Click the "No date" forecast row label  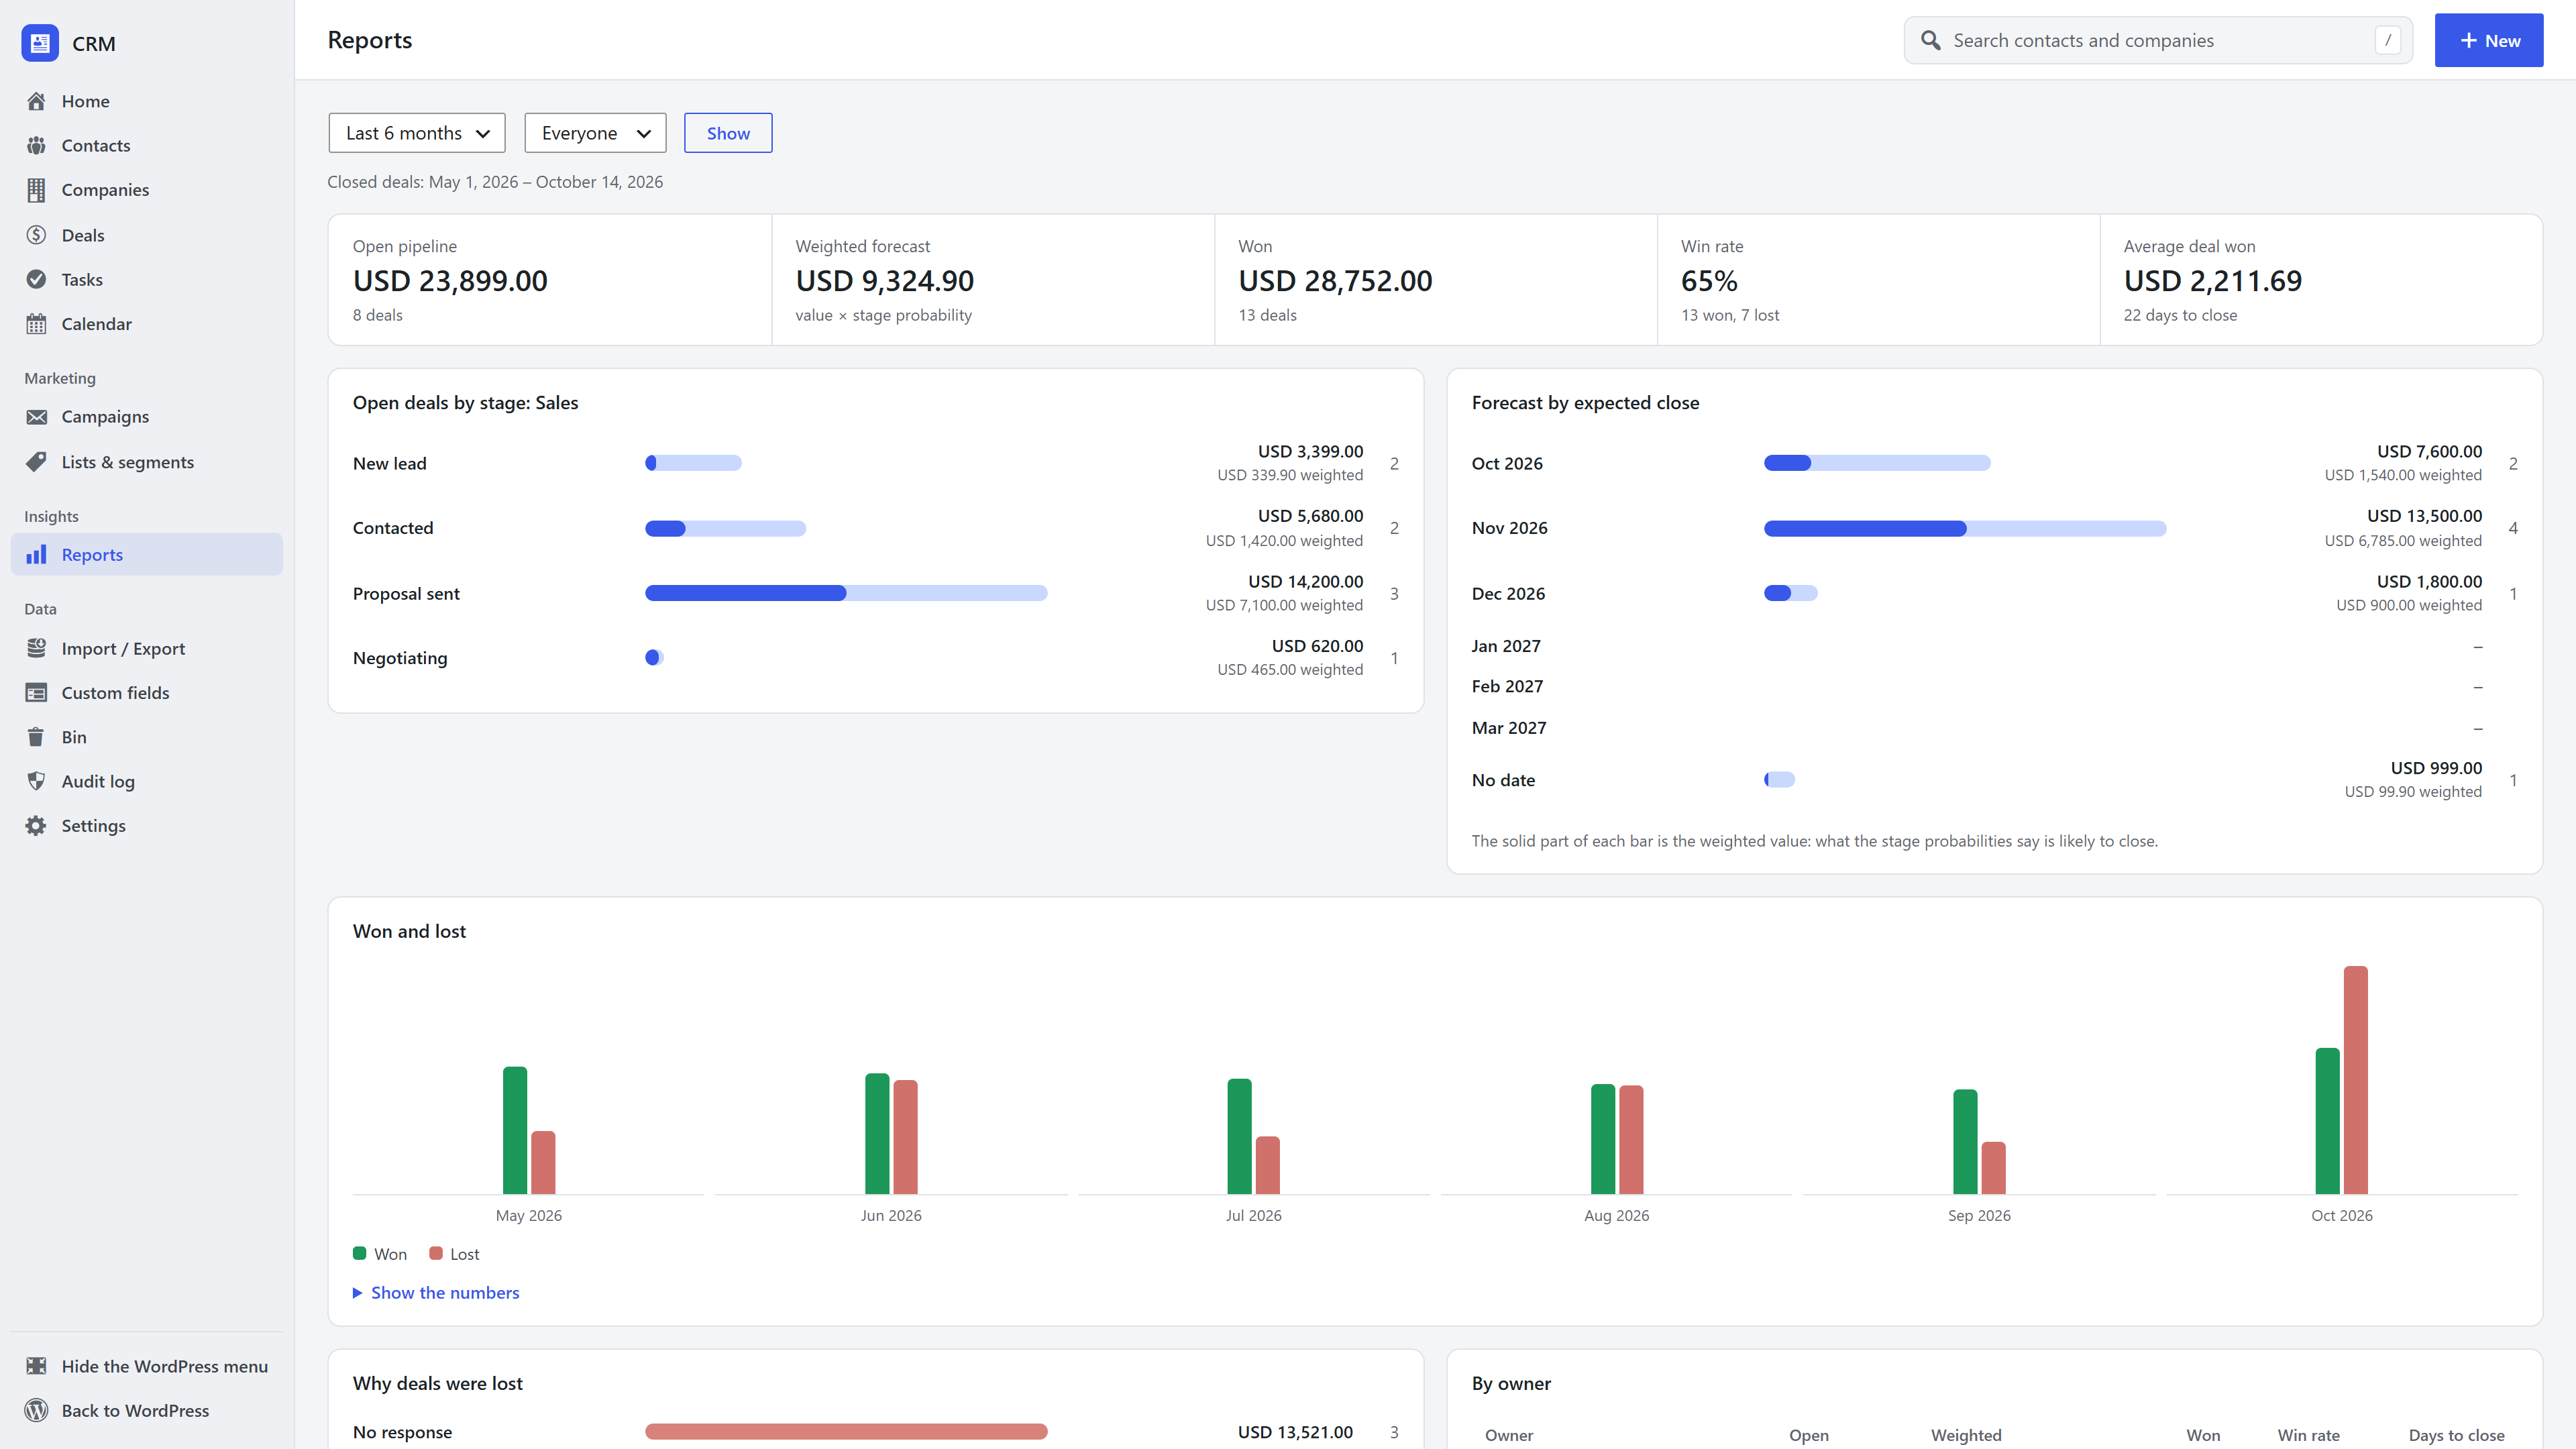[x=1503, y=780]
